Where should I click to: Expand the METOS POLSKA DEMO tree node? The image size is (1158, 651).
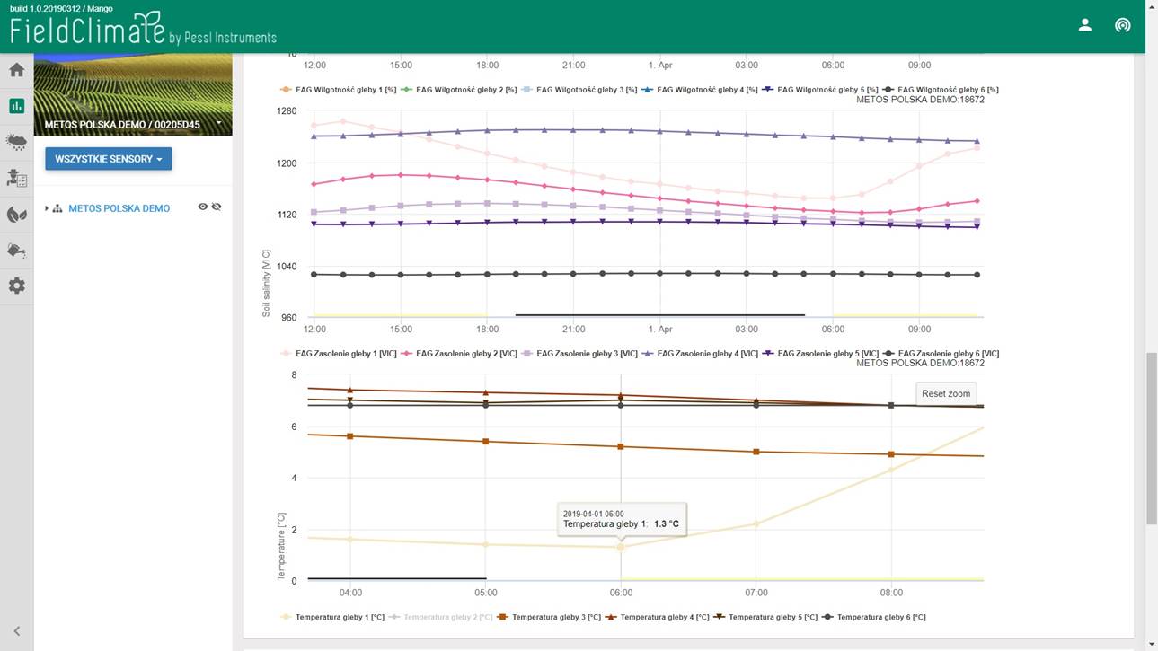47,208
